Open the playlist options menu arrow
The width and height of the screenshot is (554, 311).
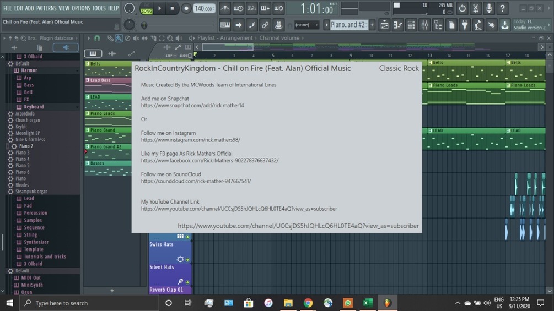[89, 38]
